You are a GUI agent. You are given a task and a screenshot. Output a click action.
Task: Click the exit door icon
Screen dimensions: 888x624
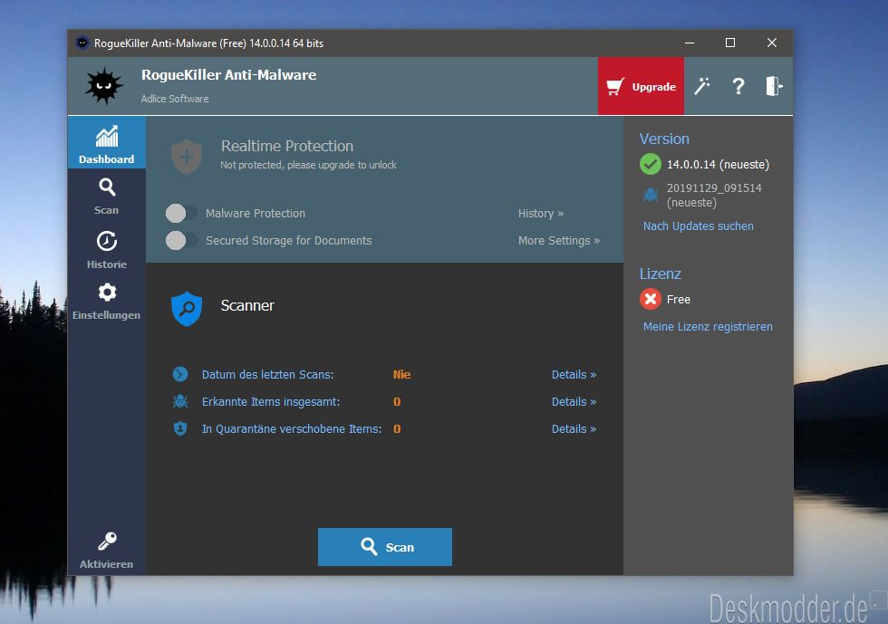click(774, 86)
